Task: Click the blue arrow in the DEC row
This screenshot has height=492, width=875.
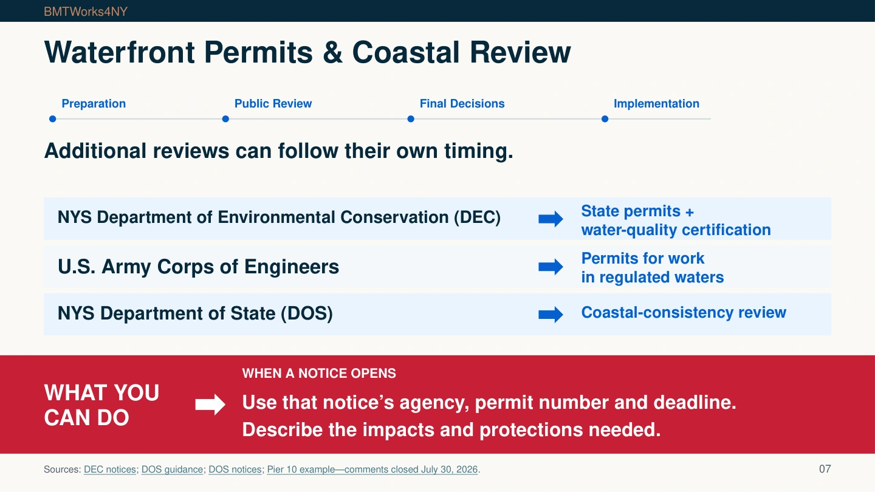Action: coord(551,219)
